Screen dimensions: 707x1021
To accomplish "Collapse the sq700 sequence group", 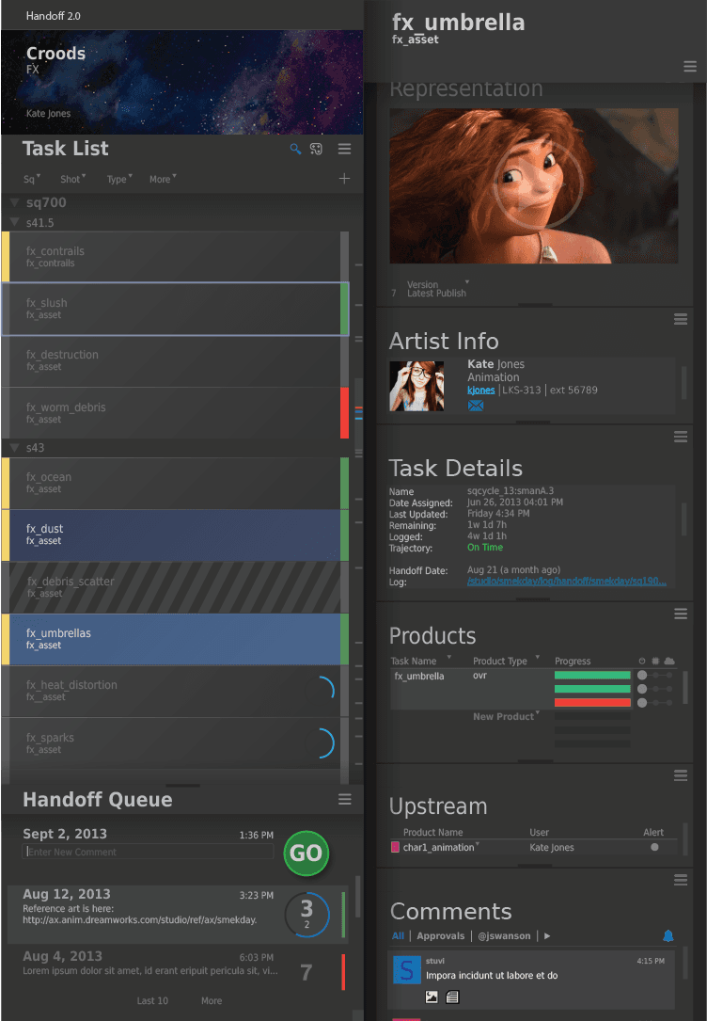I will [14, 202].
